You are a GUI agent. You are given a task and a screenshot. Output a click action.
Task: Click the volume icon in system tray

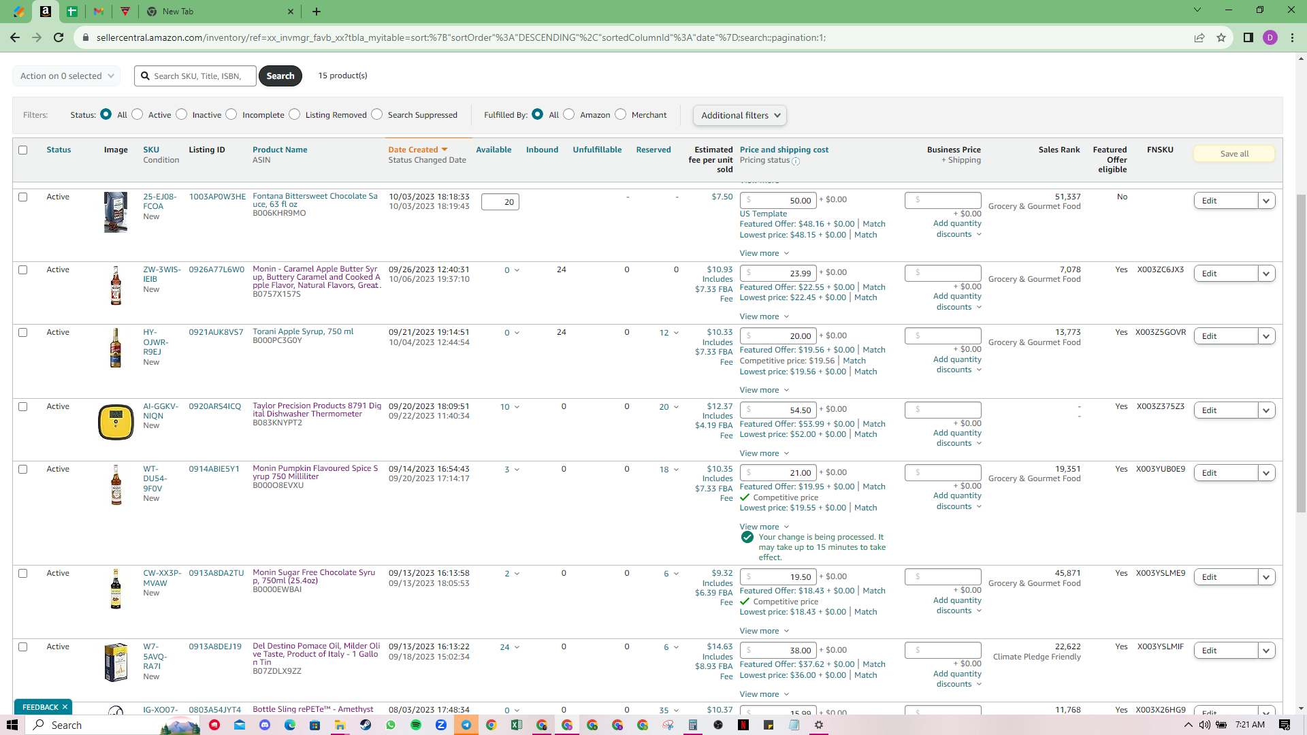coord(1205,725)
